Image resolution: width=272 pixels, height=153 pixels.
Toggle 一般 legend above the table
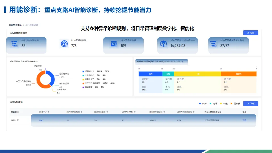point(224,104)
